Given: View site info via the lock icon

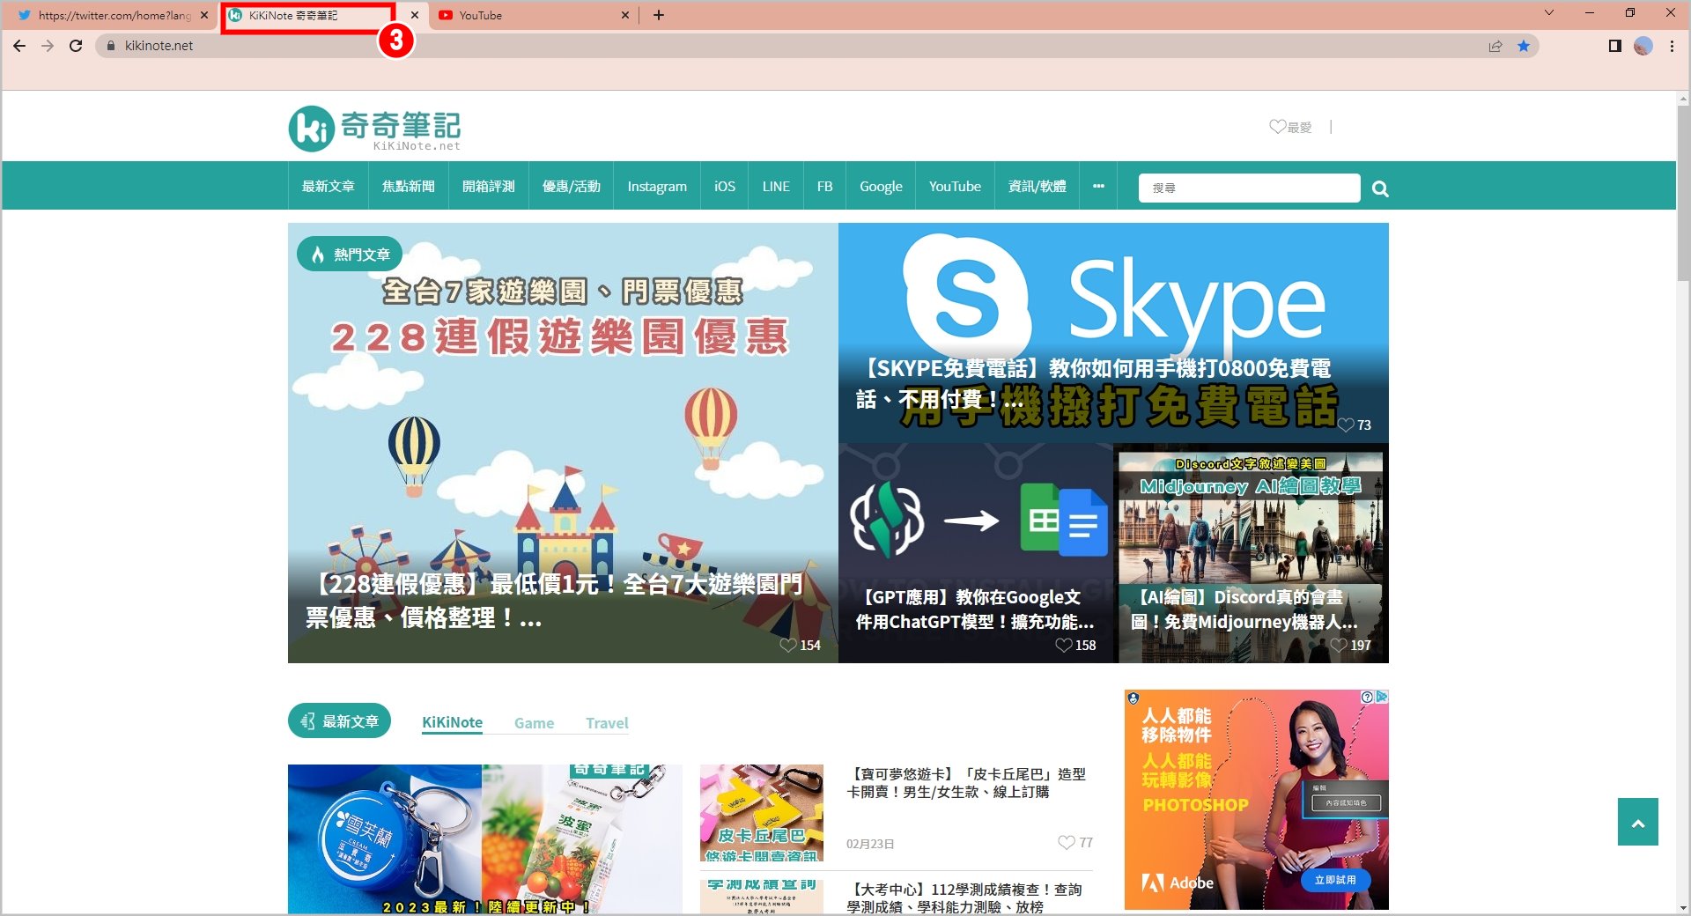Looking at the screenshot, I should [110, 46].
